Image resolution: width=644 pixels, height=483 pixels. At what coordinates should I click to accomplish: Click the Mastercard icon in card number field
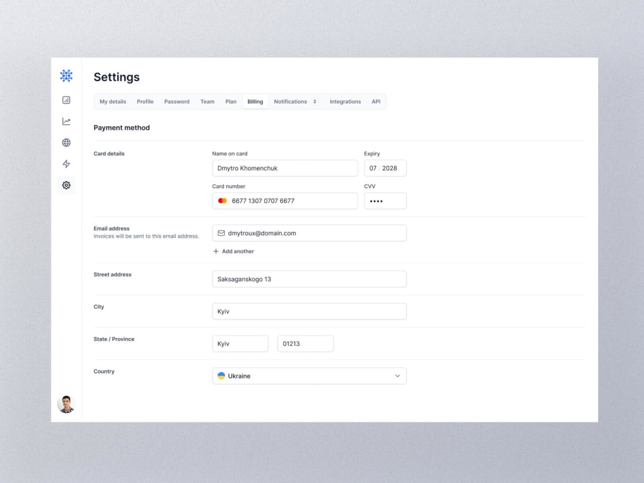[222, 200]
